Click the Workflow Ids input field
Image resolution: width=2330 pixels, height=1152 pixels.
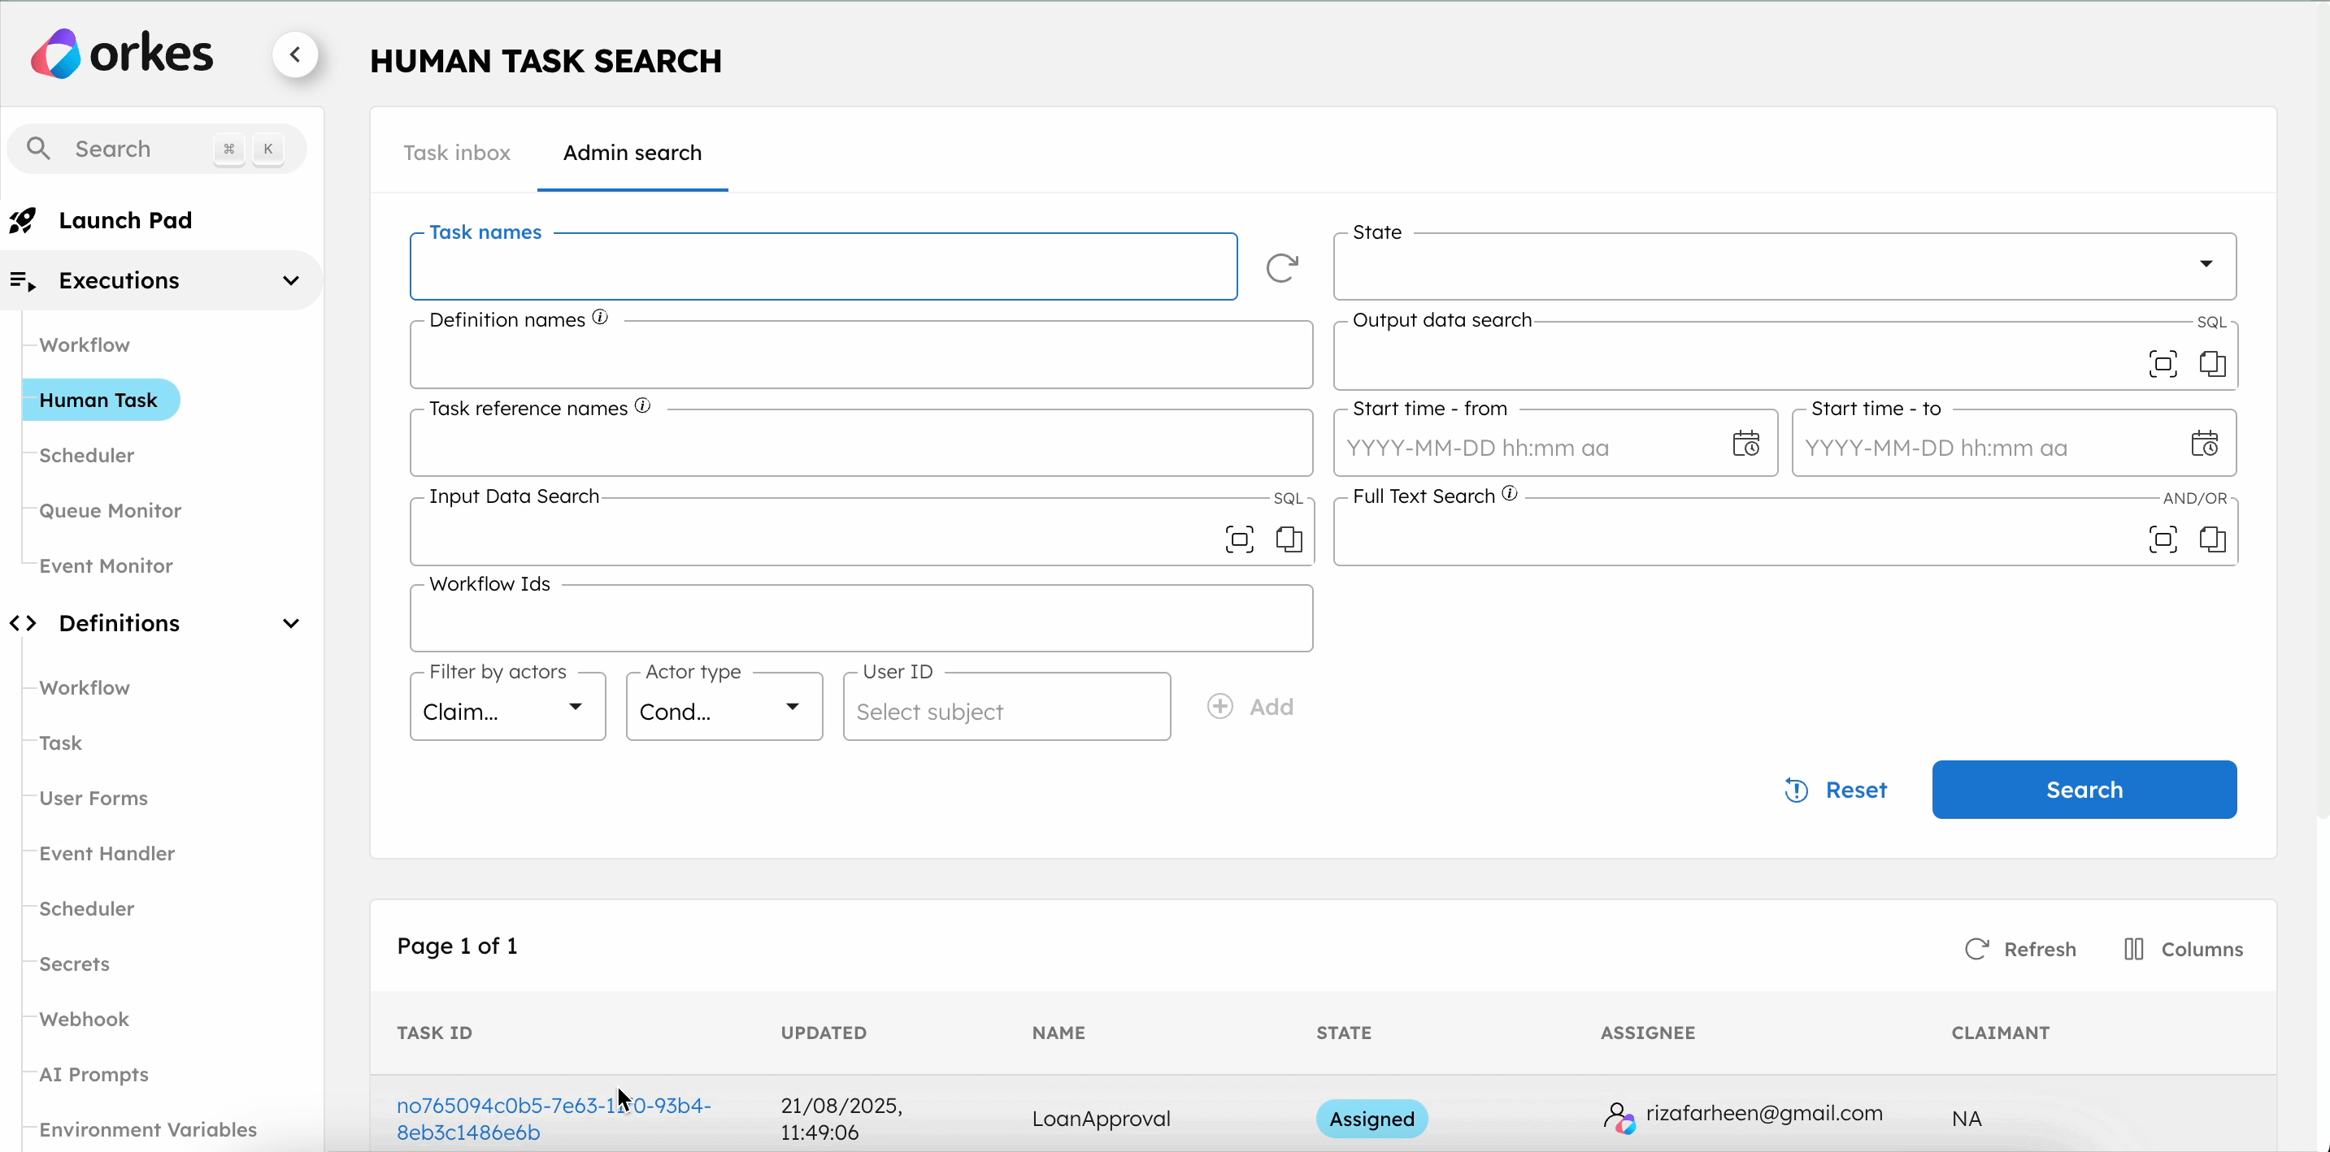861,619
